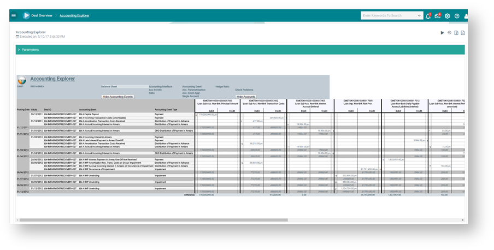
Task: Open the help question mark icon
Action: coord(457,16)
